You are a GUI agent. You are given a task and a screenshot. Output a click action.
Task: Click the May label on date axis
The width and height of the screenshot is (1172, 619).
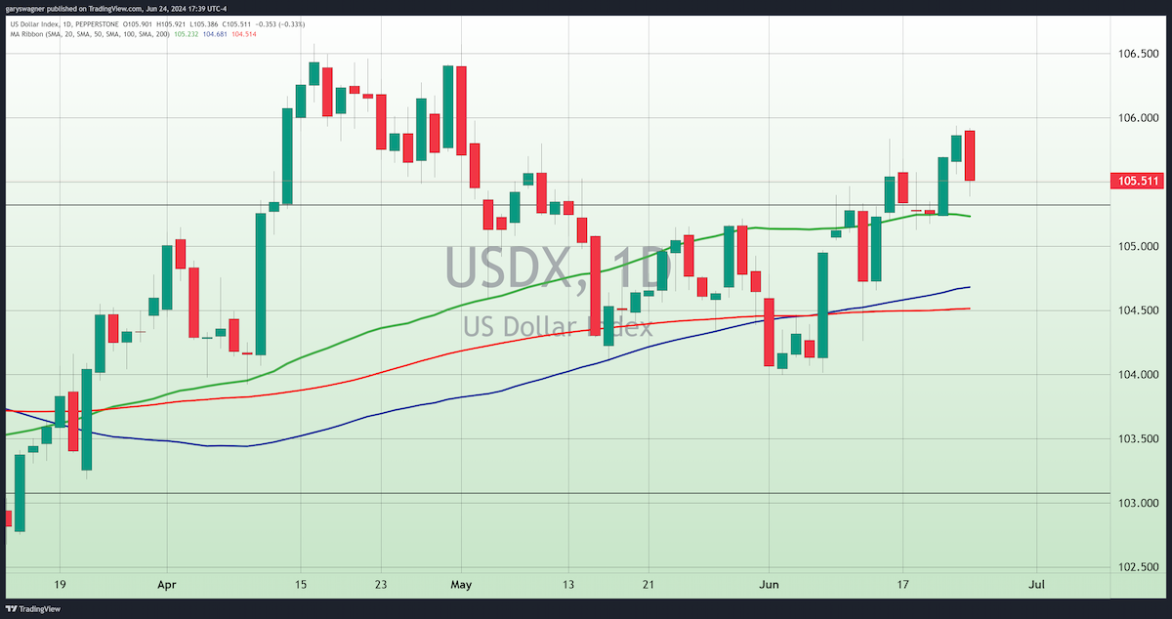pos(461,584)
